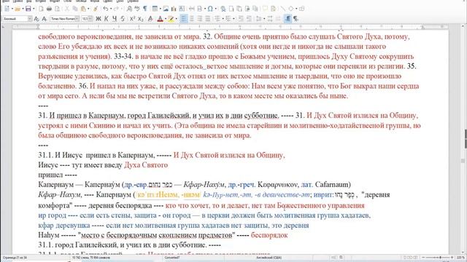Screen dimensions: 467x262
Task: Create a new document with the New icon
Action: point(7,9)
